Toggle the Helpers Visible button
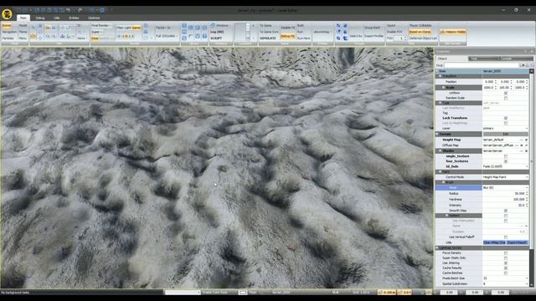Viewport: 536px width, 301px height. pyautogui.click(x=452, y=32)
